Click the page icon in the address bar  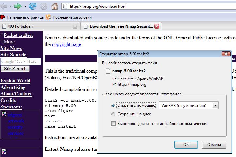(65, 7)
